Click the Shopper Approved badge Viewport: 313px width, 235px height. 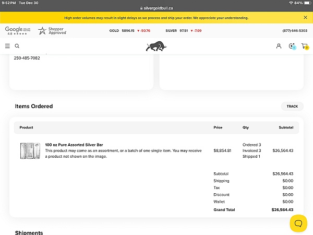[x=52, y=30]
